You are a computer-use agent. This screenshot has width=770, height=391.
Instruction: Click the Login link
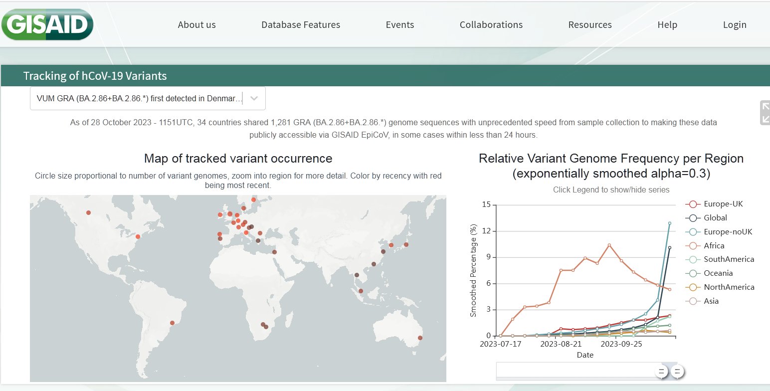(735, 25)
